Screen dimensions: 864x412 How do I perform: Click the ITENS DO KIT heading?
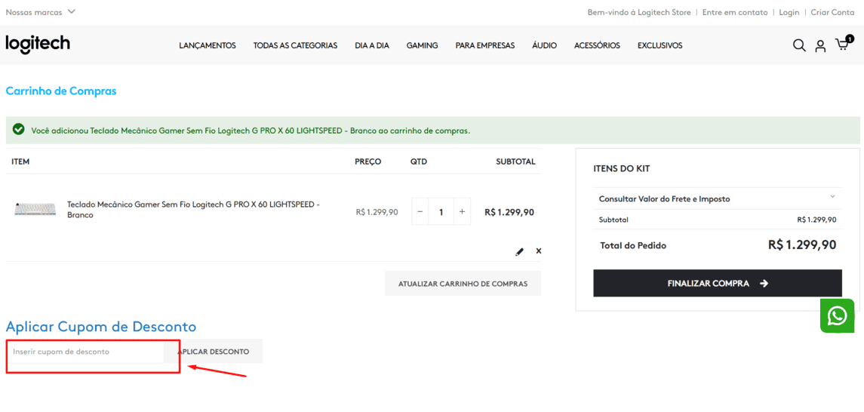[x=621, y=168]
